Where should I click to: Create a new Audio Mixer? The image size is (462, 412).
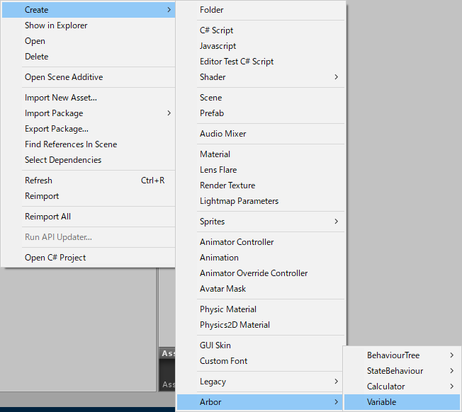(222, 134)
